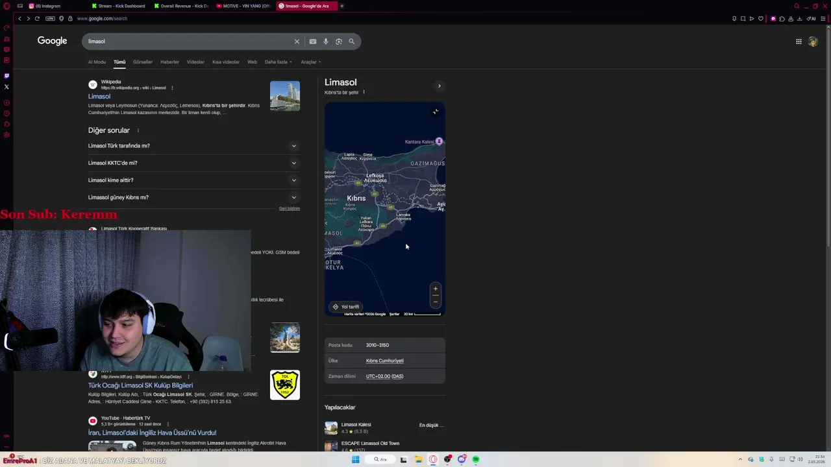Click the Yol tarifi directions button

[x=346, y=307]
